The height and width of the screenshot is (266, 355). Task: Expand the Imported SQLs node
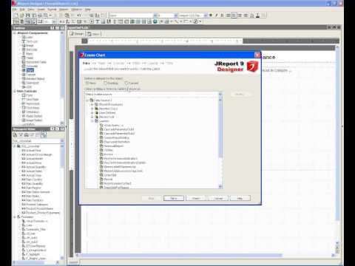tap(92, 109)
